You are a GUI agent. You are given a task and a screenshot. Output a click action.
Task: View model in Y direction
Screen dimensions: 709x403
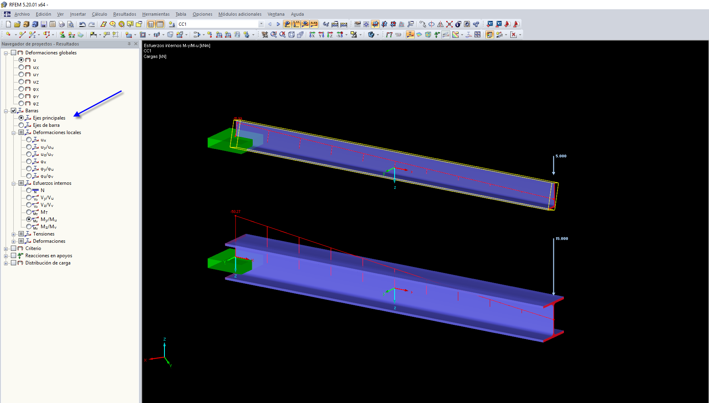(321, 35)
